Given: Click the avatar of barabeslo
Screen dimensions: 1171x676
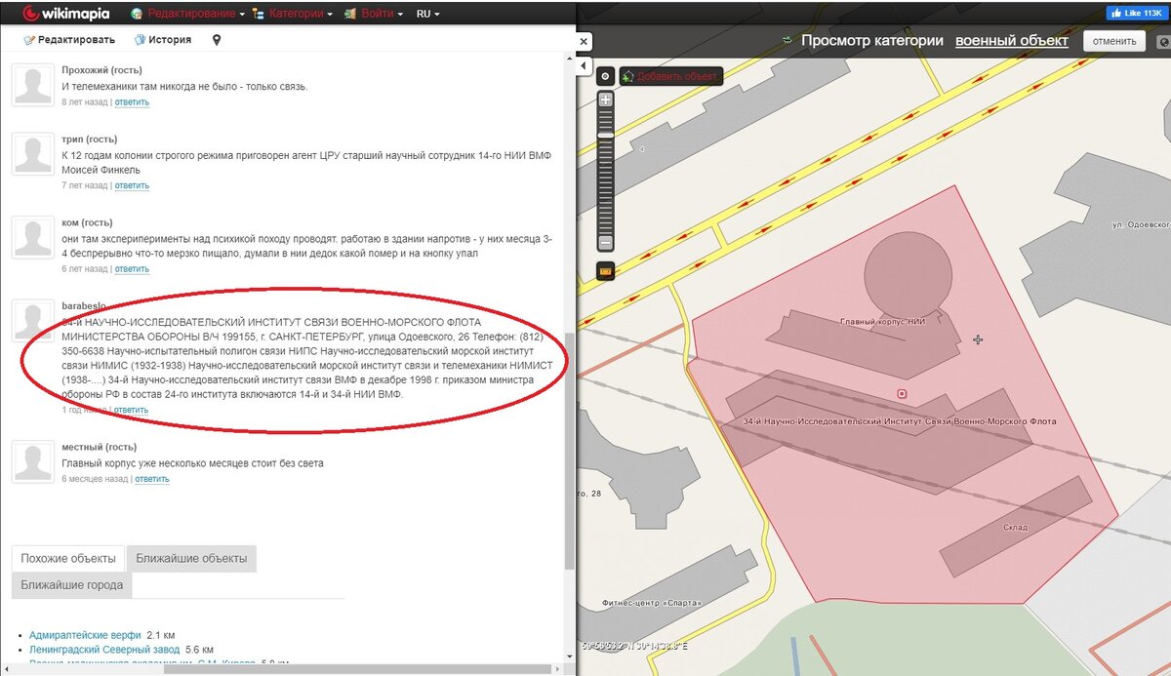Looking at the screenshot, I should pos(32,322).
